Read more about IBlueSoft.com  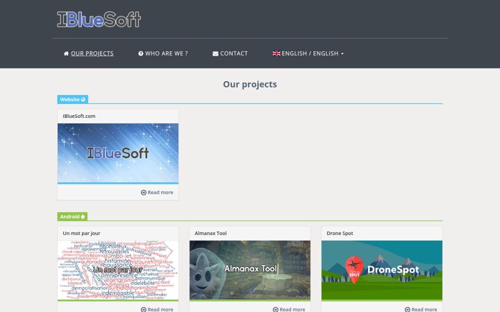click(x=157, y=192)
